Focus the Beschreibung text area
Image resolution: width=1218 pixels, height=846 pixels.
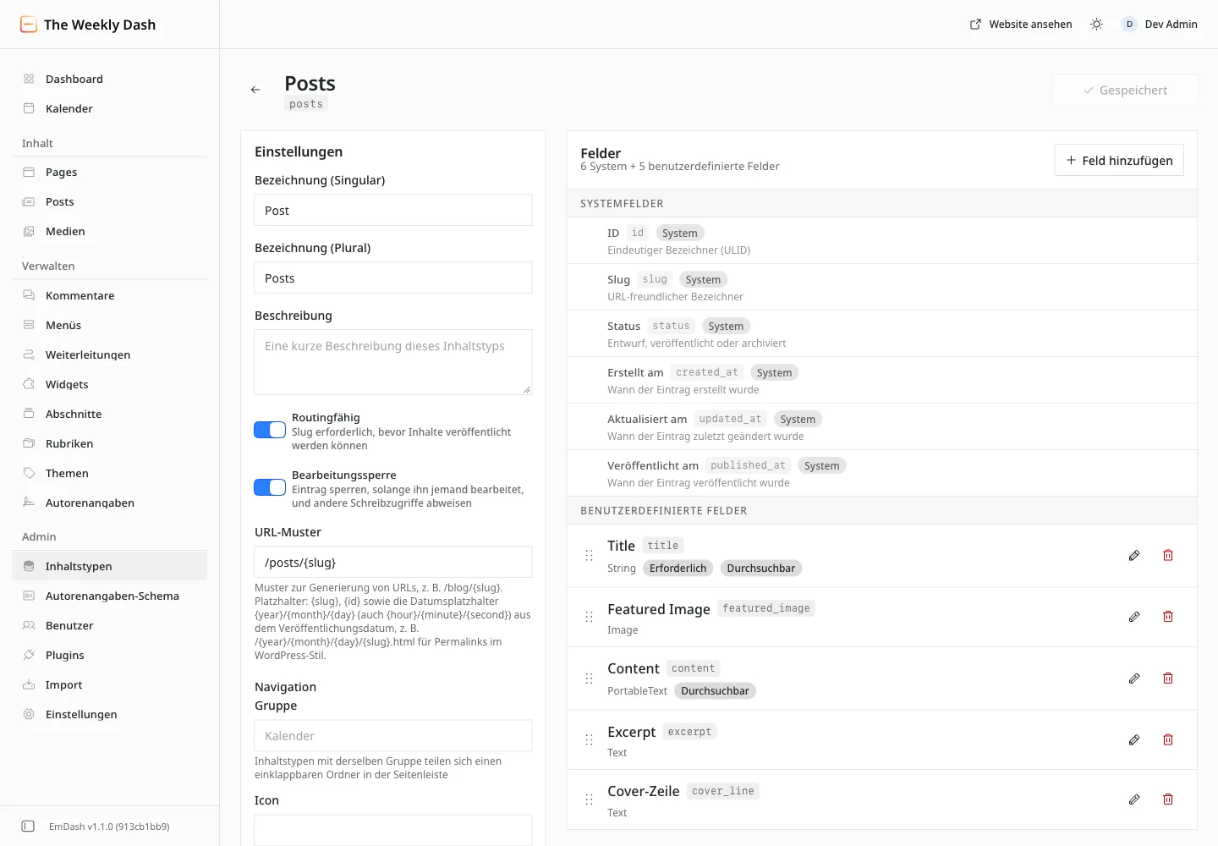tap(393, 362)
